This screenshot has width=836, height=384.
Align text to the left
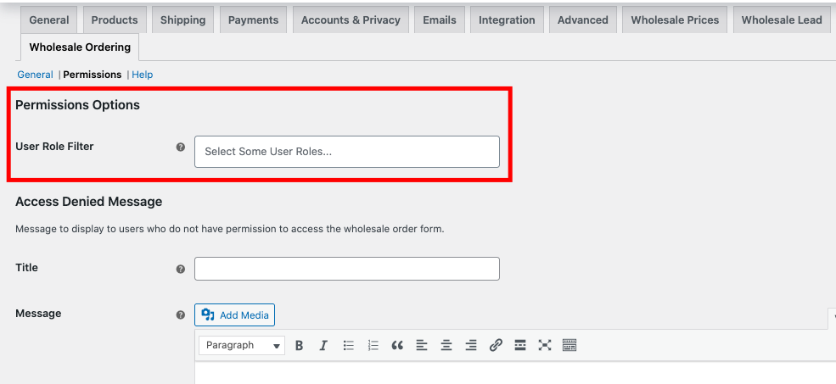pyautogui.click(x=422, y=345)
